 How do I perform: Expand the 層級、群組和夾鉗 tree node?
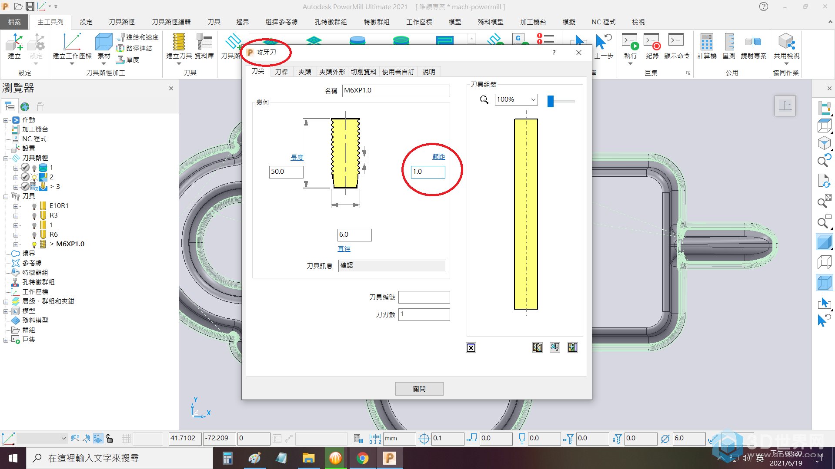point(6,302)
